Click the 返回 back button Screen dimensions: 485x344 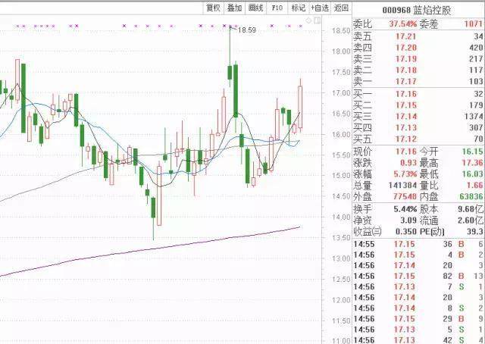point(341,8)
